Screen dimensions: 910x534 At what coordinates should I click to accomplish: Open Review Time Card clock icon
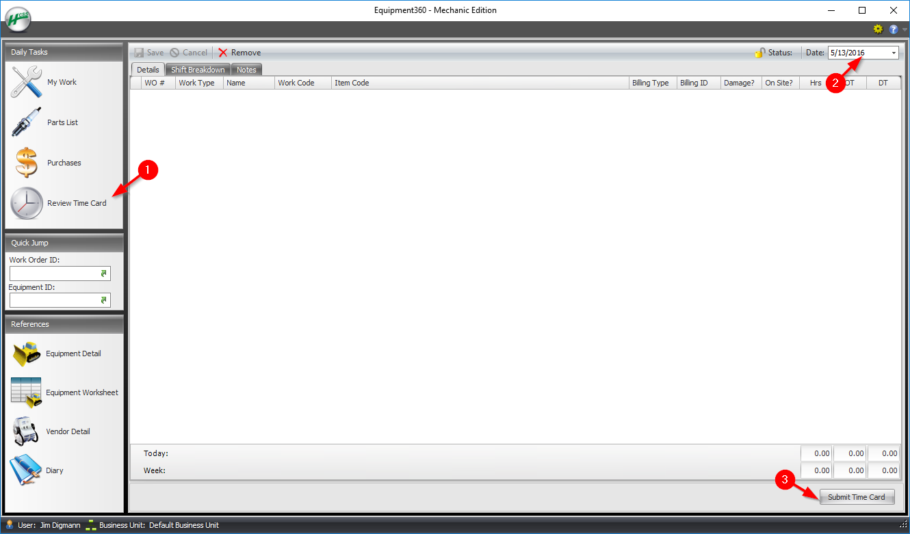[26, 203]
